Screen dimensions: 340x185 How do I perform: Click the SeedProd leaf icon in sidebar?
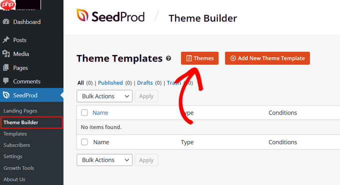pyautogui.click(x=6, y=95)
